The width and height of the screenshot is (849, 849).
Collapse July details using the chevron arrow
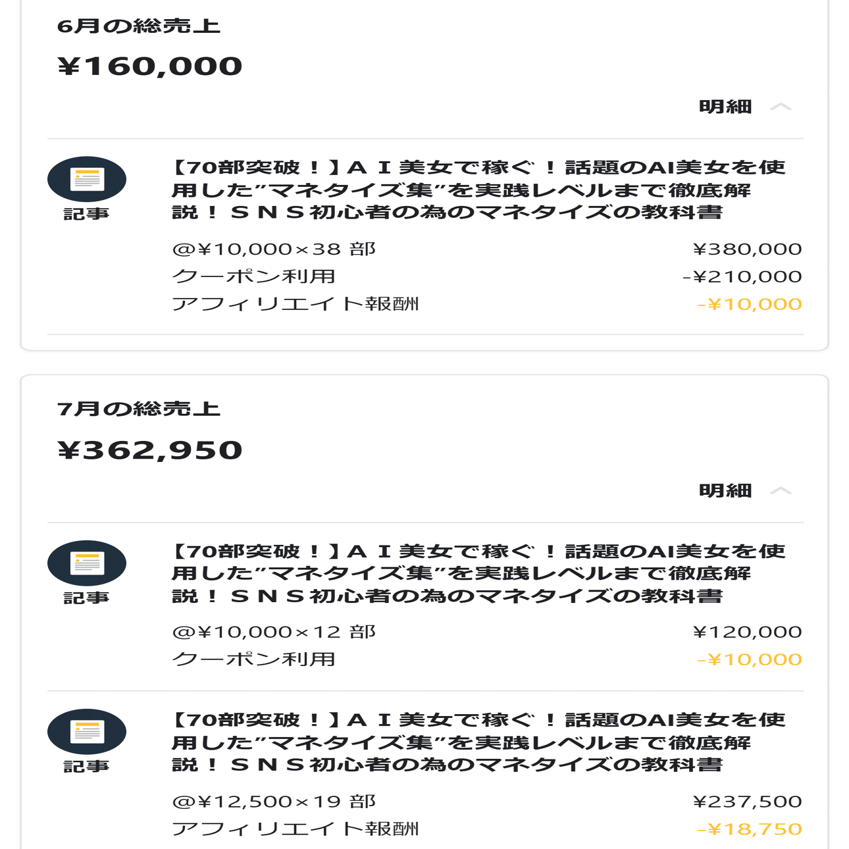pos(781,490)
